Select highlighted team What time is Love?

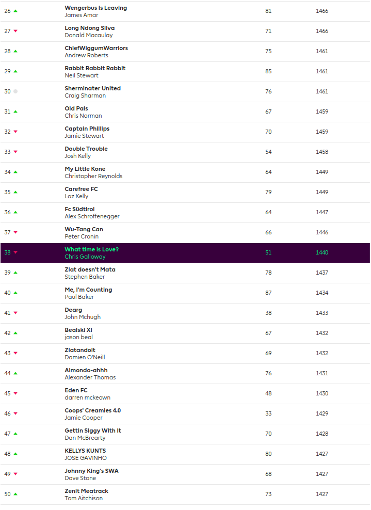pos(91,249)
